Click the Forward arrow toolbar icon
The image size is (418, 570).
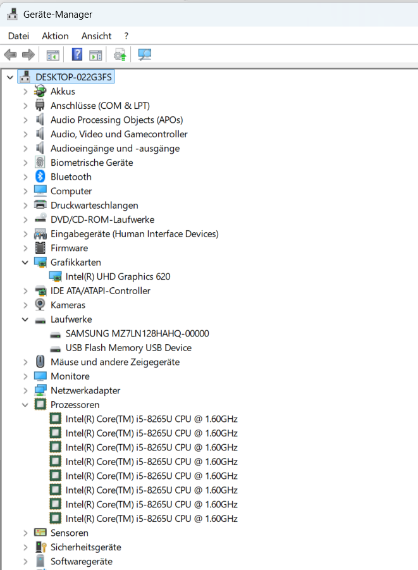point(28,55)
